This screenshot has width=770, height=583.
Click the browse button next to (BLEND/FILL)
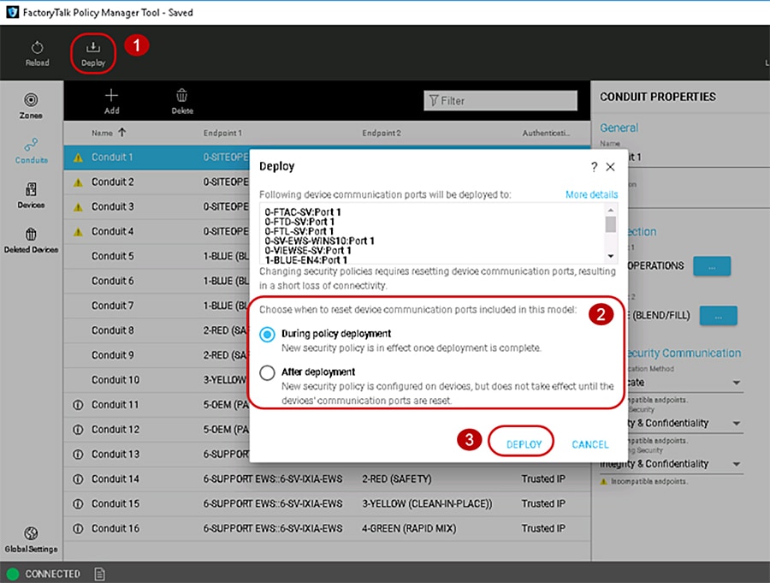click(718, 316)
